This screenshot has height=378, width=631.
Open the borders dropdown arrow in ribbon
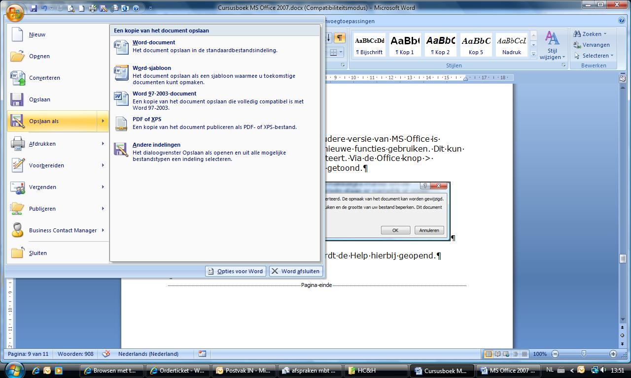341,52
